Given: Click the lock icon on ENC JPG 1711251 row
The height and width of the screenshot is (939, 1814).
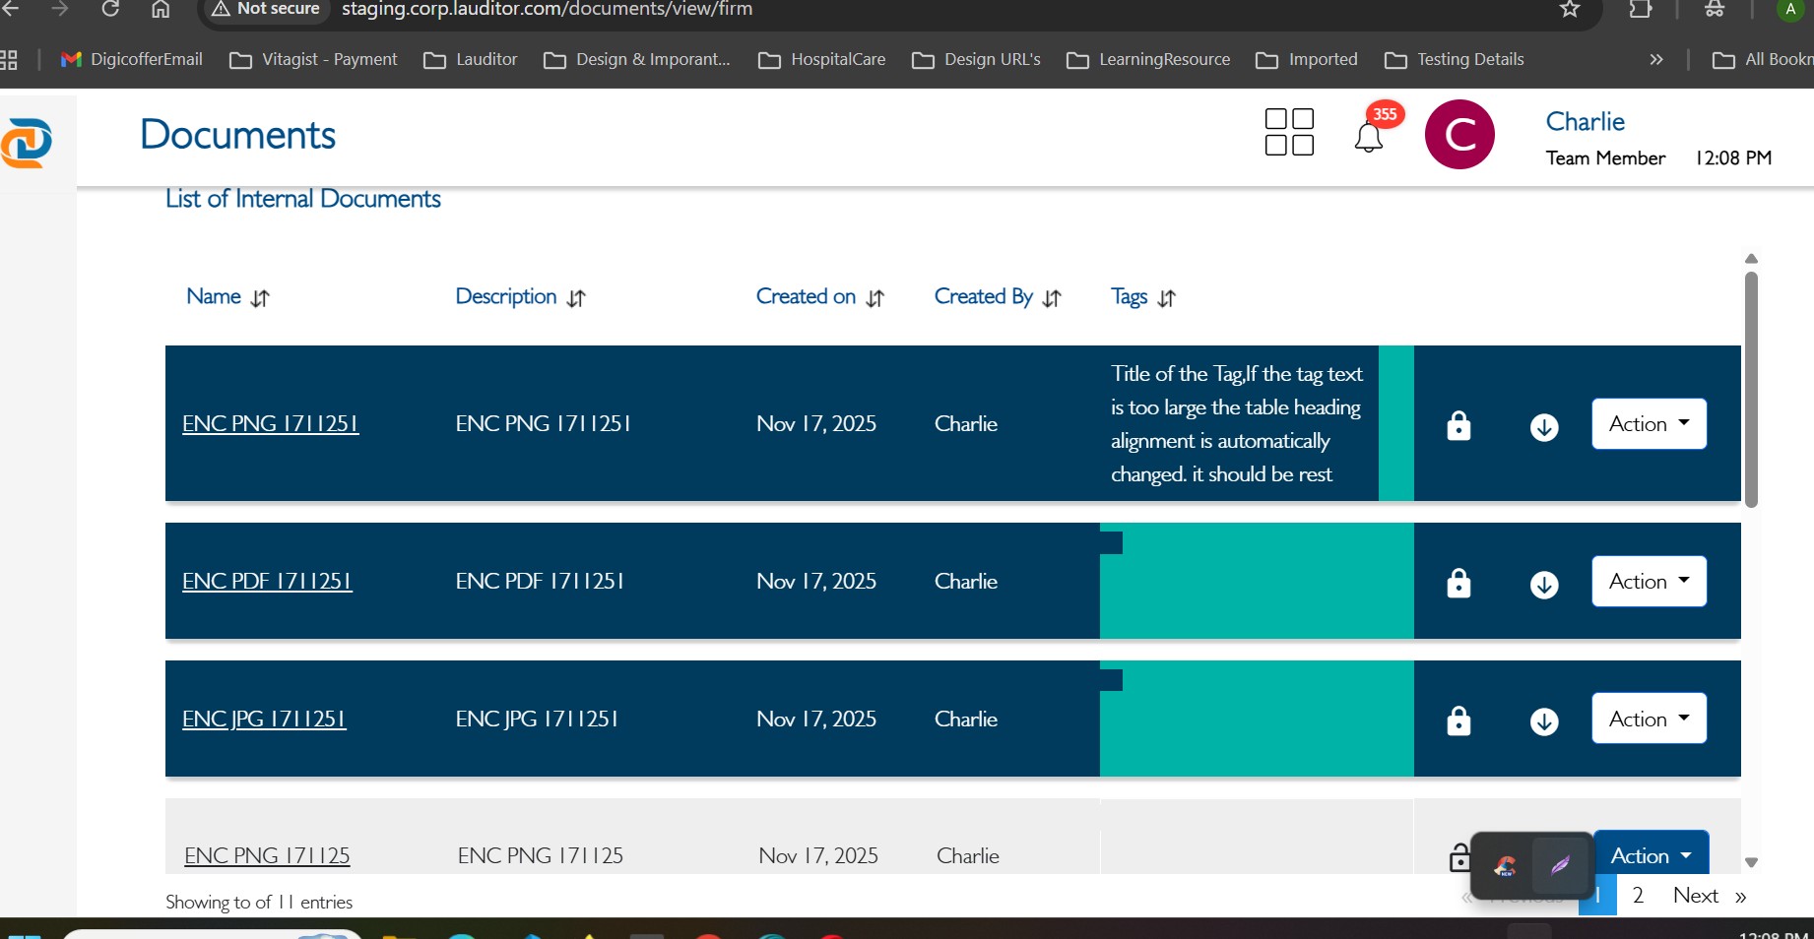Looking at the screenshot, I should coord(1458,720).
